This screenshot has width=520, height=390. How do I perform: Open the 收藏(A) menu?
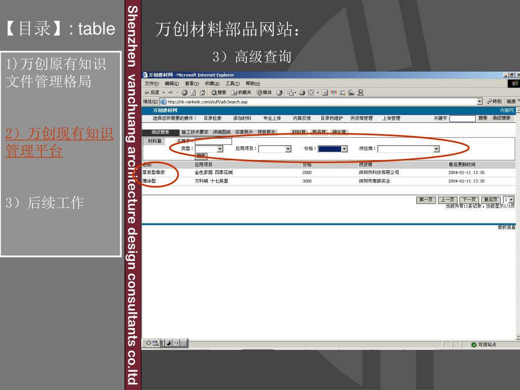click(x=212, y=84)
